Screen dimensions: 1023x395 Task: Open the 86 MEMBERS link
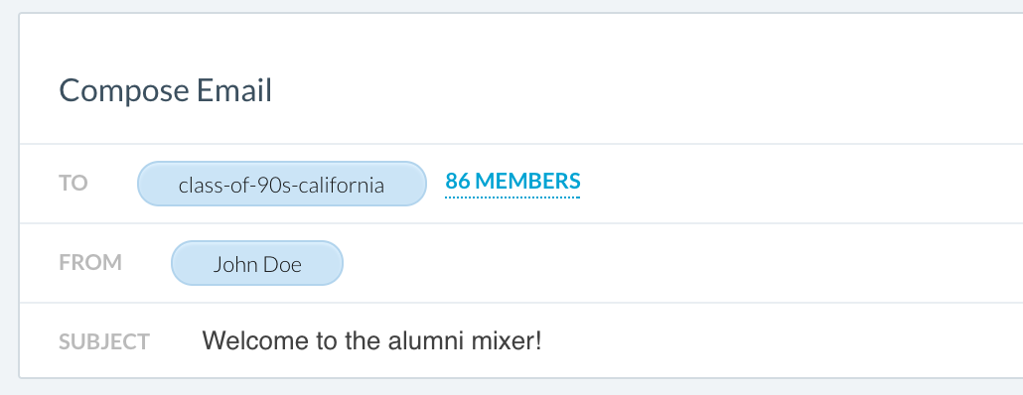(x=512, y=182)
